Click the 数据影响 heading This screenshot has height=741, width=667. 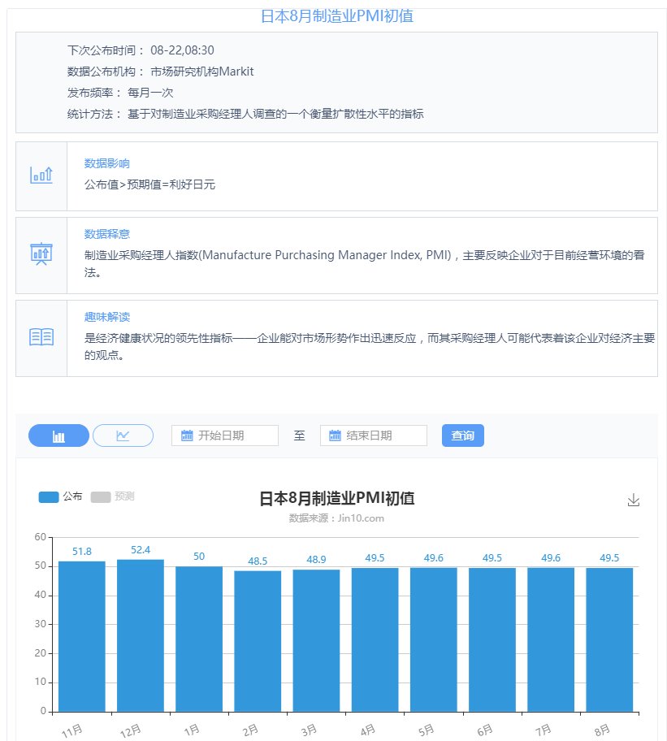pyautogui.click(x=106, y=163)
